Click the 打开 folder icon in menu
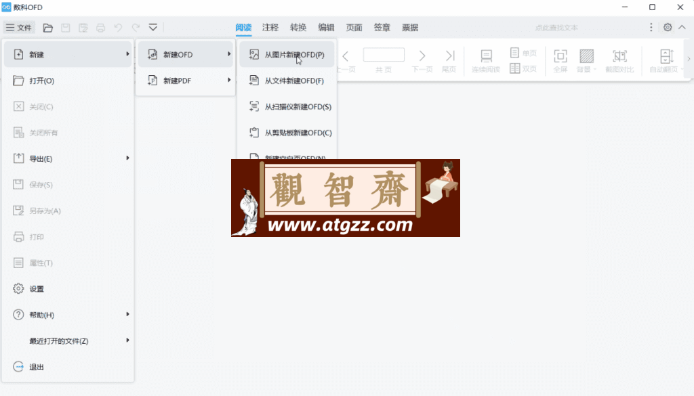694x396 pixels. pos(18,81)
